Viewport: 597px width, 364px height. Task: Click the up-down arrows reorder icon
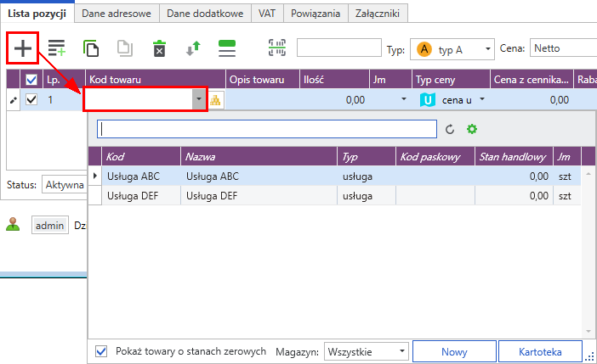193,48
